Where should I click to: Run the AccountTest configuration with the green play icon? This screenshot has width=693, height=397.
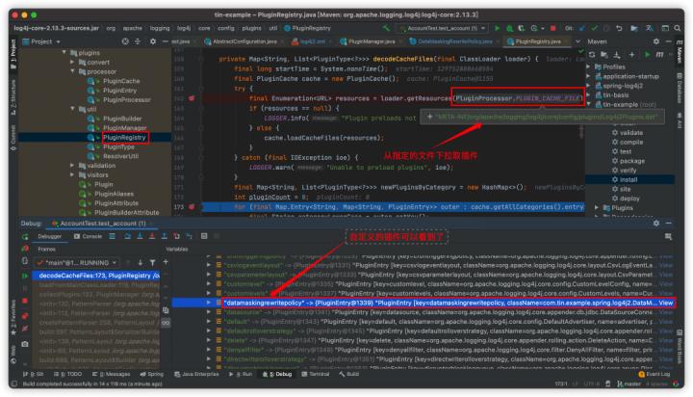(497, 28)
